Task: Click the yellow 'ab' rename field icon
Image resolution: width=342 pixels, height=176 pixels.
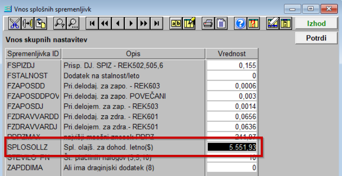Action: click(176, 24)
